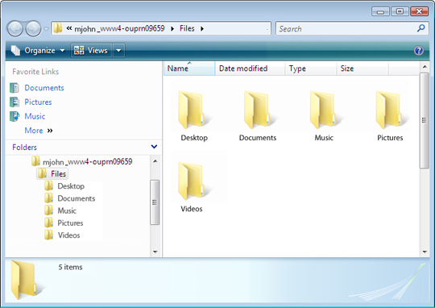Sort by the Name column header
Screen dimensions: 435x308
[x=189, y=69]
